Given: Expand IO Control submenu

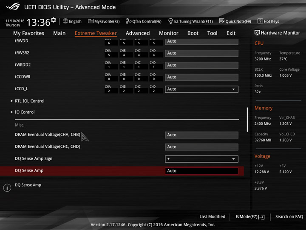Looking at the screenshot, I should [x=25, y=112].
